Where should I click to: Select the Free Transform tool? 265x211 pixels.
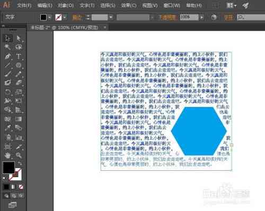point(19,100)
